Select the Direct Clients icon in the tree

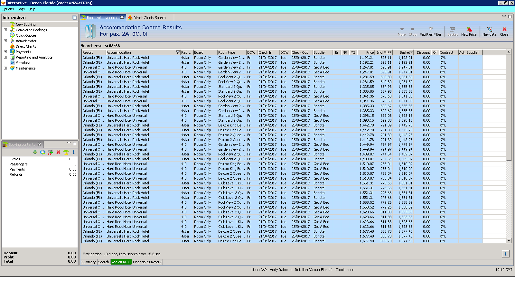[x=12, y=46]
